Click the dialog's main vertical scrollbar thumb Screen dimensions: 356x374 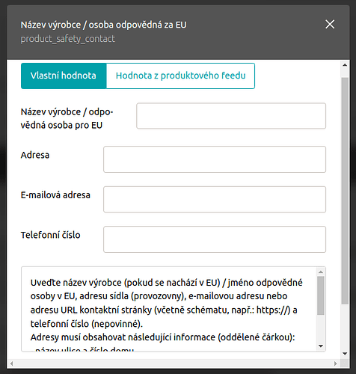[x=345, y=191]
